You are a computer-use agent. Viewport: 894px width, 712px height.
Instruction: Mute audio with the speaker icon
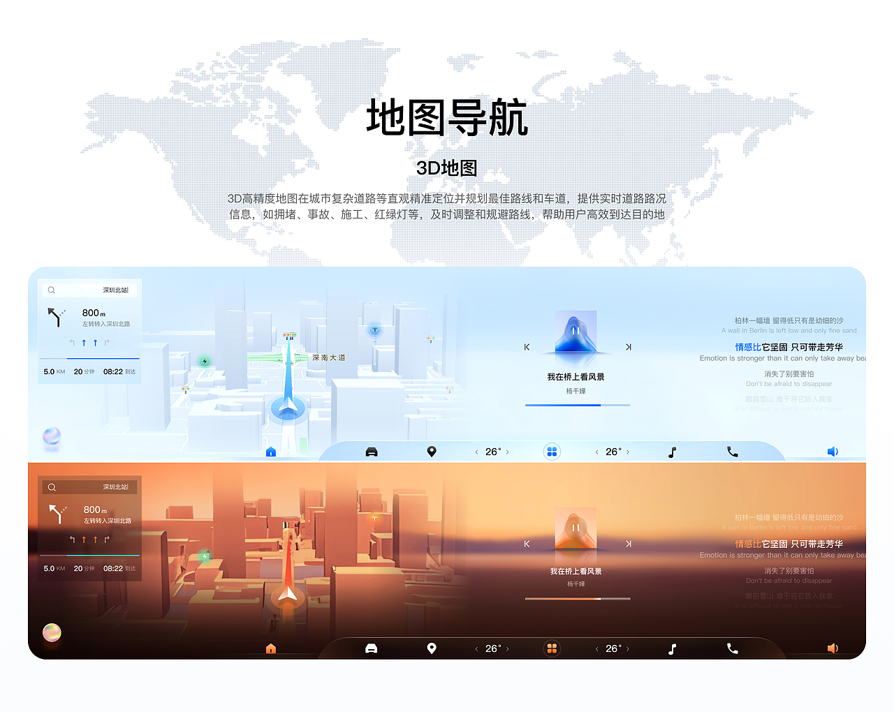coord(832,452)
